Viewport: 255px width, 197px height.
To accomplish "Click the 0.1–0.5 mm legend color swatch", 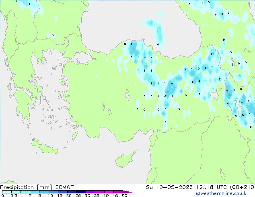I will [x=7, y=192].
